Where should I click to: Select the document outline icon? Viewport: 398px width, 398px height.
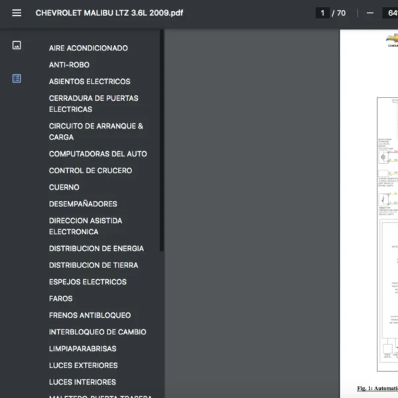click(x=17, y=78)
